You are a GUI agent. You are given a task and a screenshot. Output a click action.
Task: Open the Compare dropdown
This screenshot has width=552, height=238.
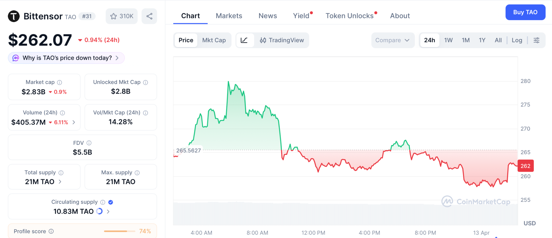point(392,40)
